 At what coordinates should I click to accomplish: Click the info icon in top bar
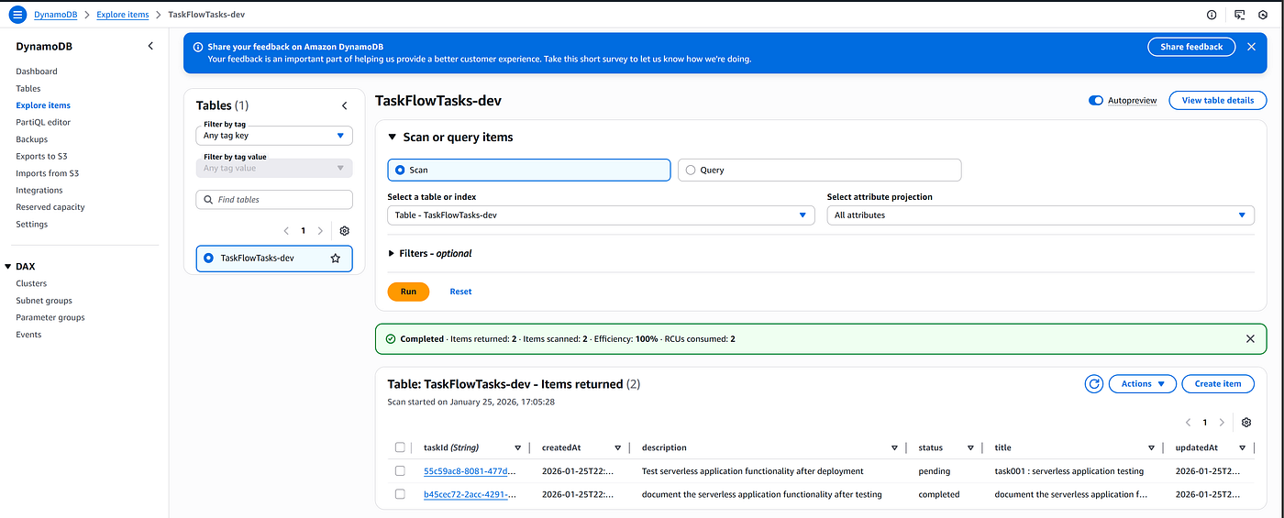(1212, 15)
